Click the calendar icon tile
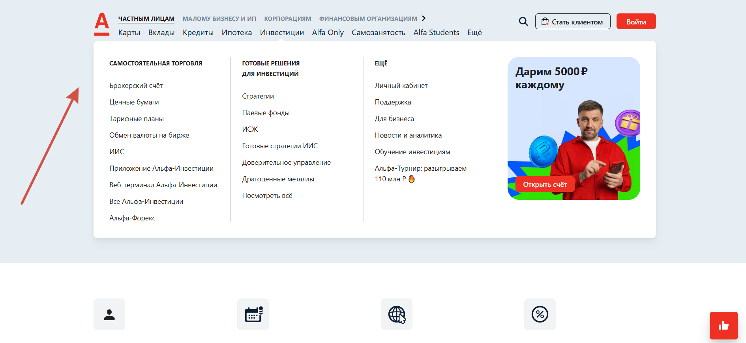Image resolution: width=746 pixels, height=343 pixels. coord(253,314)
